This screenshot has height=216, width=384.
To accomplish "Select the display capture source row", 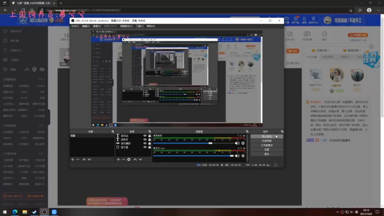I will click(x=134, y=147).
